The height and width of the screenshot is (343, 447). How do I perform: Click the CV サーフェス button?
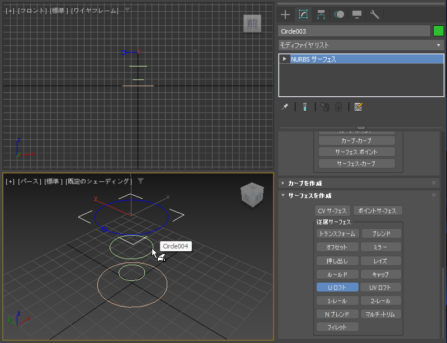point(332,211)
